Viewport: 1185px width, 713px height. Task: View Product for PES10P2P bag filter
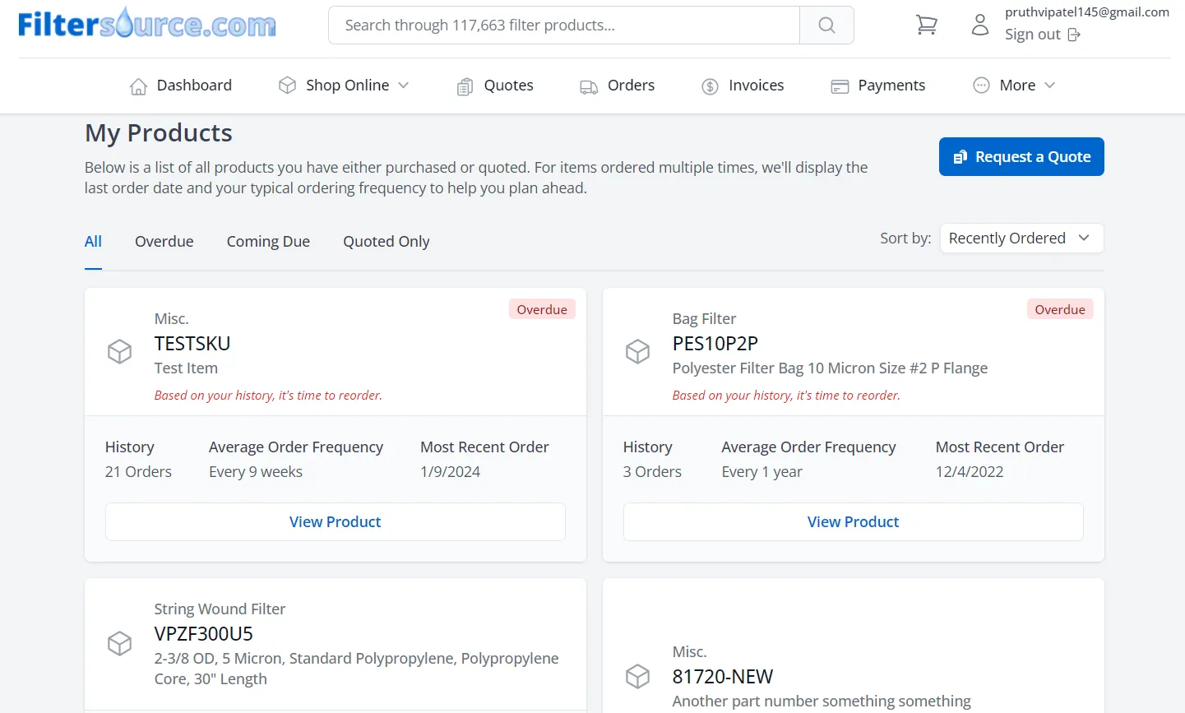pyautogui.click(x=853, y=522)
